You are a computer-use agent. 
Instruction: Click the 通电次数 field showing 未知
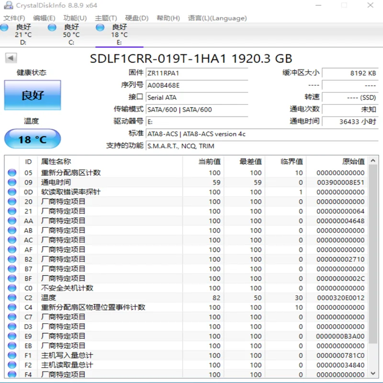[x=350, y=110]
